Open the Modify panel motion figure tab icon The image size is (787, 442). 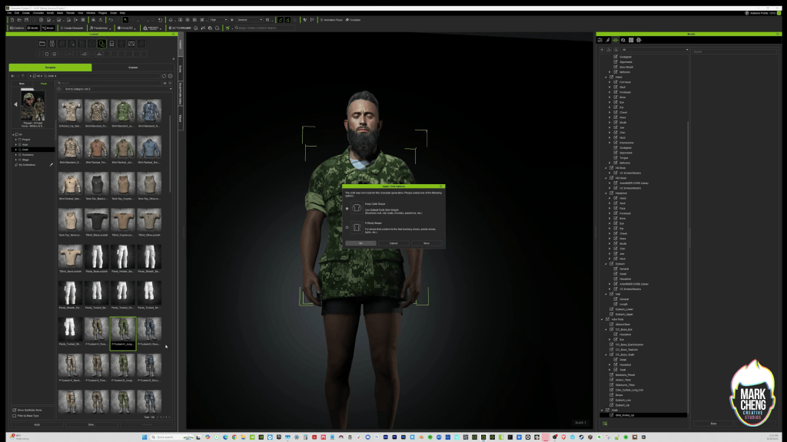608,40
